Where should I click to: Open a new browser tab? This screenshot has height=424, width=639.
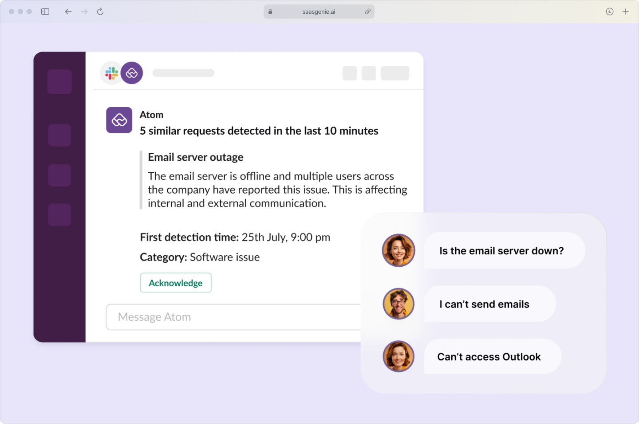click(x=626, y=12)
